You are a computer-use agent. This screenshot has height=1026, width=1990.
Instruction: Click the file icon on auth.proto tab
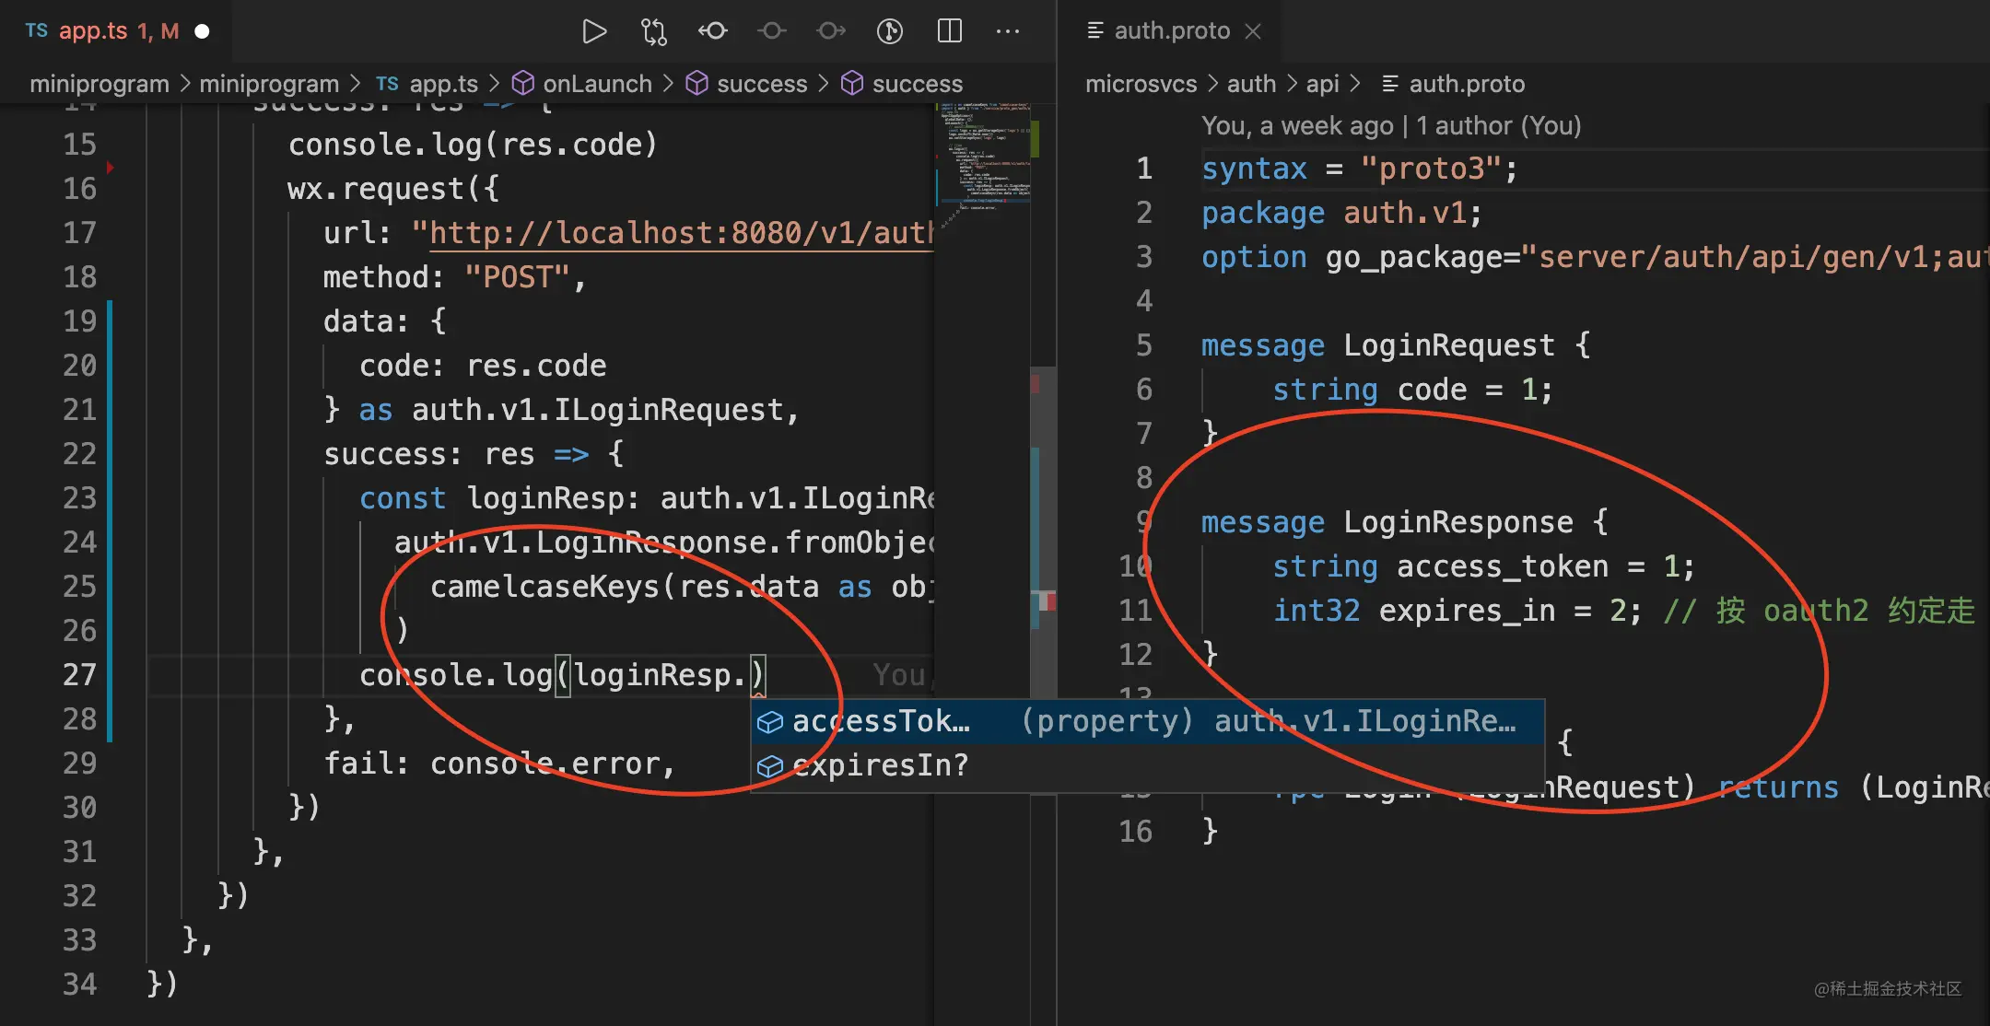tap(1095, 31)
